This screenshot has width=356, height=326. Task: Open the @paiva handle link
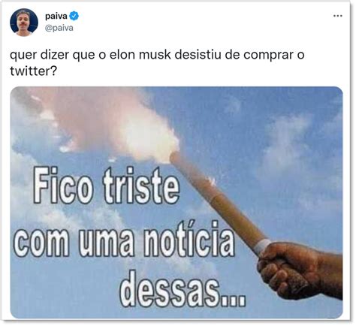pos(59,28)
